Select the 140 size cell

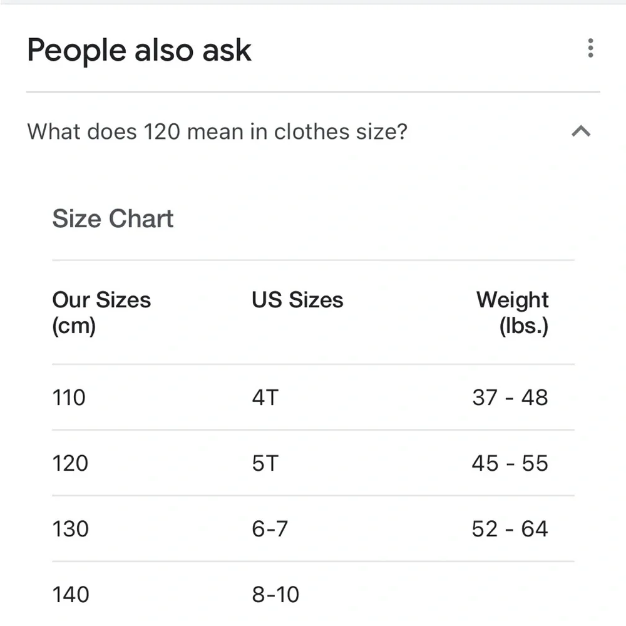click(71, 595)
